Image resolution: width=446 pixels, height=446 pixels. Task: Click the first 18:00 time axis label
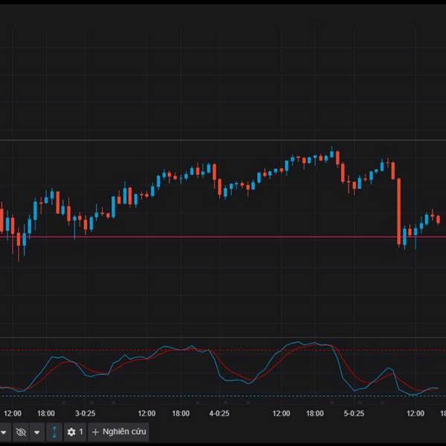46,413
